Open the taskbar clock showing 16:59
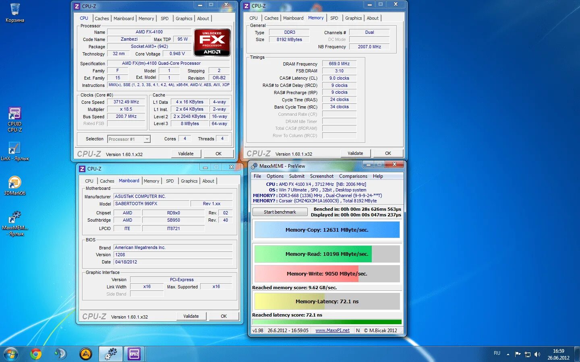Viewport: 580px width, 362px height. [x=558, y=354]
